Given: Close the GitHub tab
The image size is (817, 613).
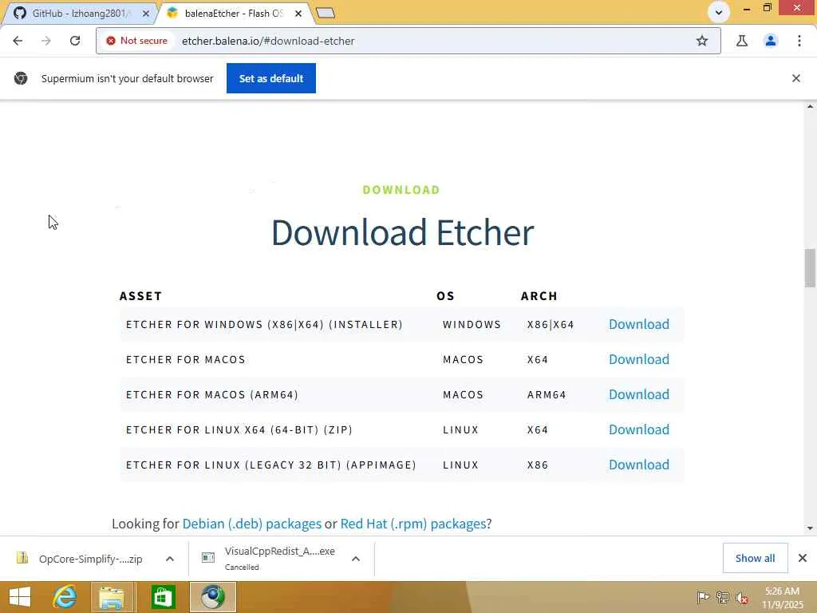Looking at the screenshot, I should [146, 14].
